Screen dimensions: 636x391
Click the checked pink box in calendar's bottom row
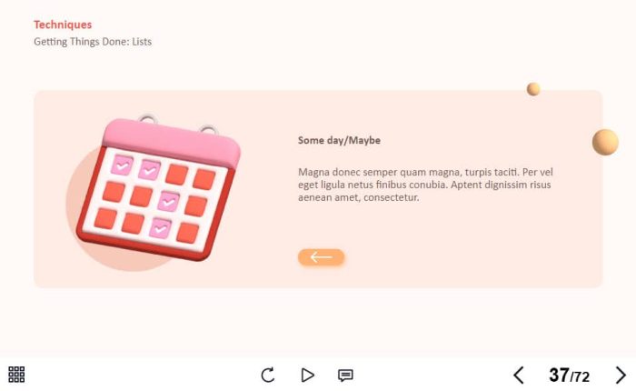(160, 228)
